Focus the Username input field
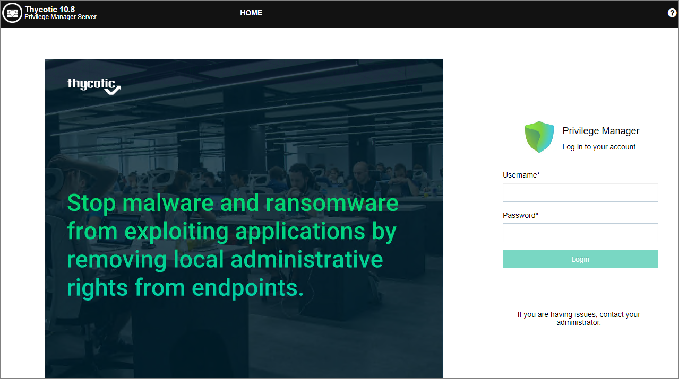The image size is (679, 379). pyautogui.click(x=580, y=192)
